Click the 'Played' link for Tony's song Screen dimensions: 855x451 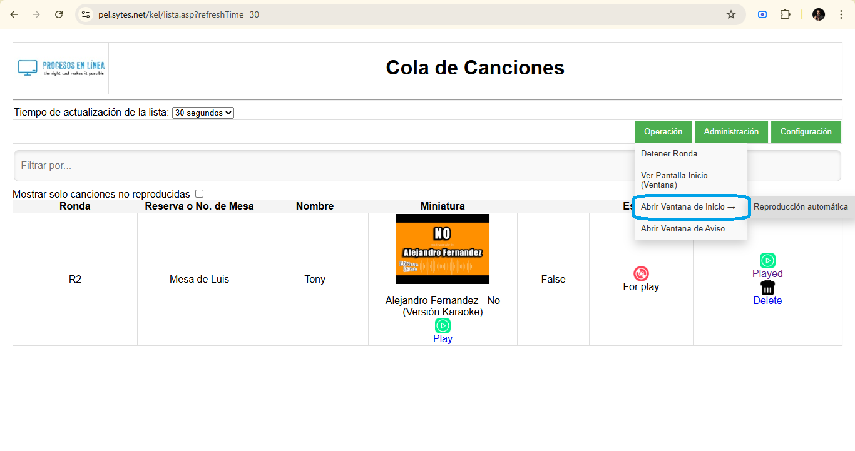pos(767,273)
